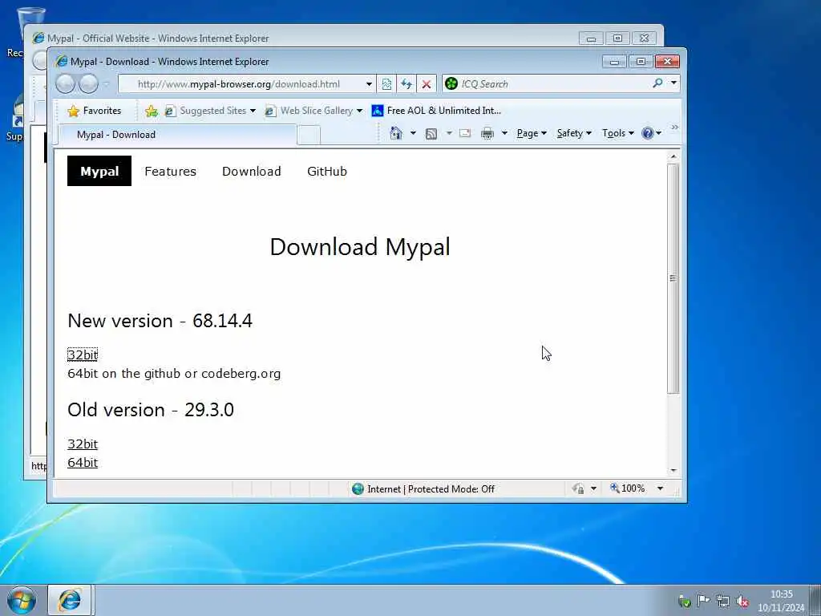Open the Suggested Sites dropdown

coord(209,111)
